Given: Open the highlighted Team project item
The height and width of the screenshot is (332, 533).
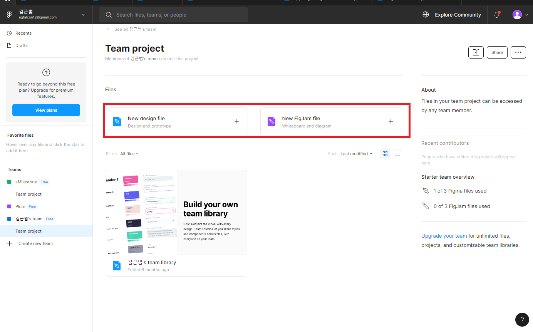Looking at the screenshot, I should tap(46, 231).
